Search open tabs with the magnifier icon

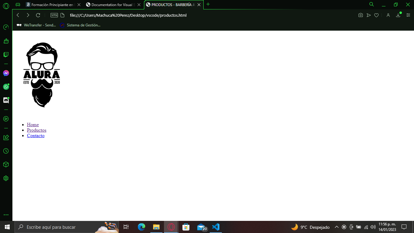pyautogui.click(x=372, y=4)
